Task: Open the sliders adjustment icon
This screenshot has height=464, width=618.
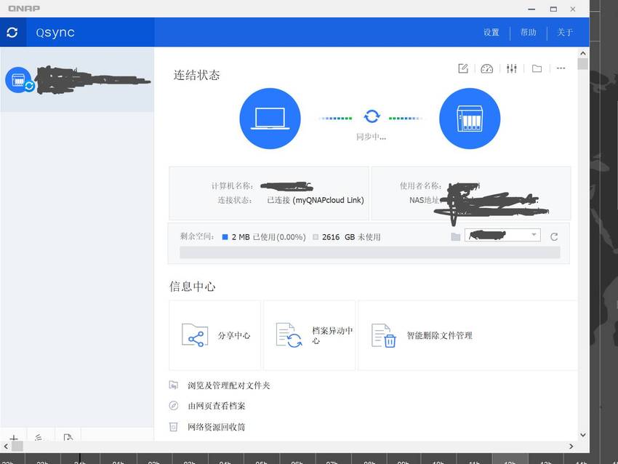Action: coord(512,68)
